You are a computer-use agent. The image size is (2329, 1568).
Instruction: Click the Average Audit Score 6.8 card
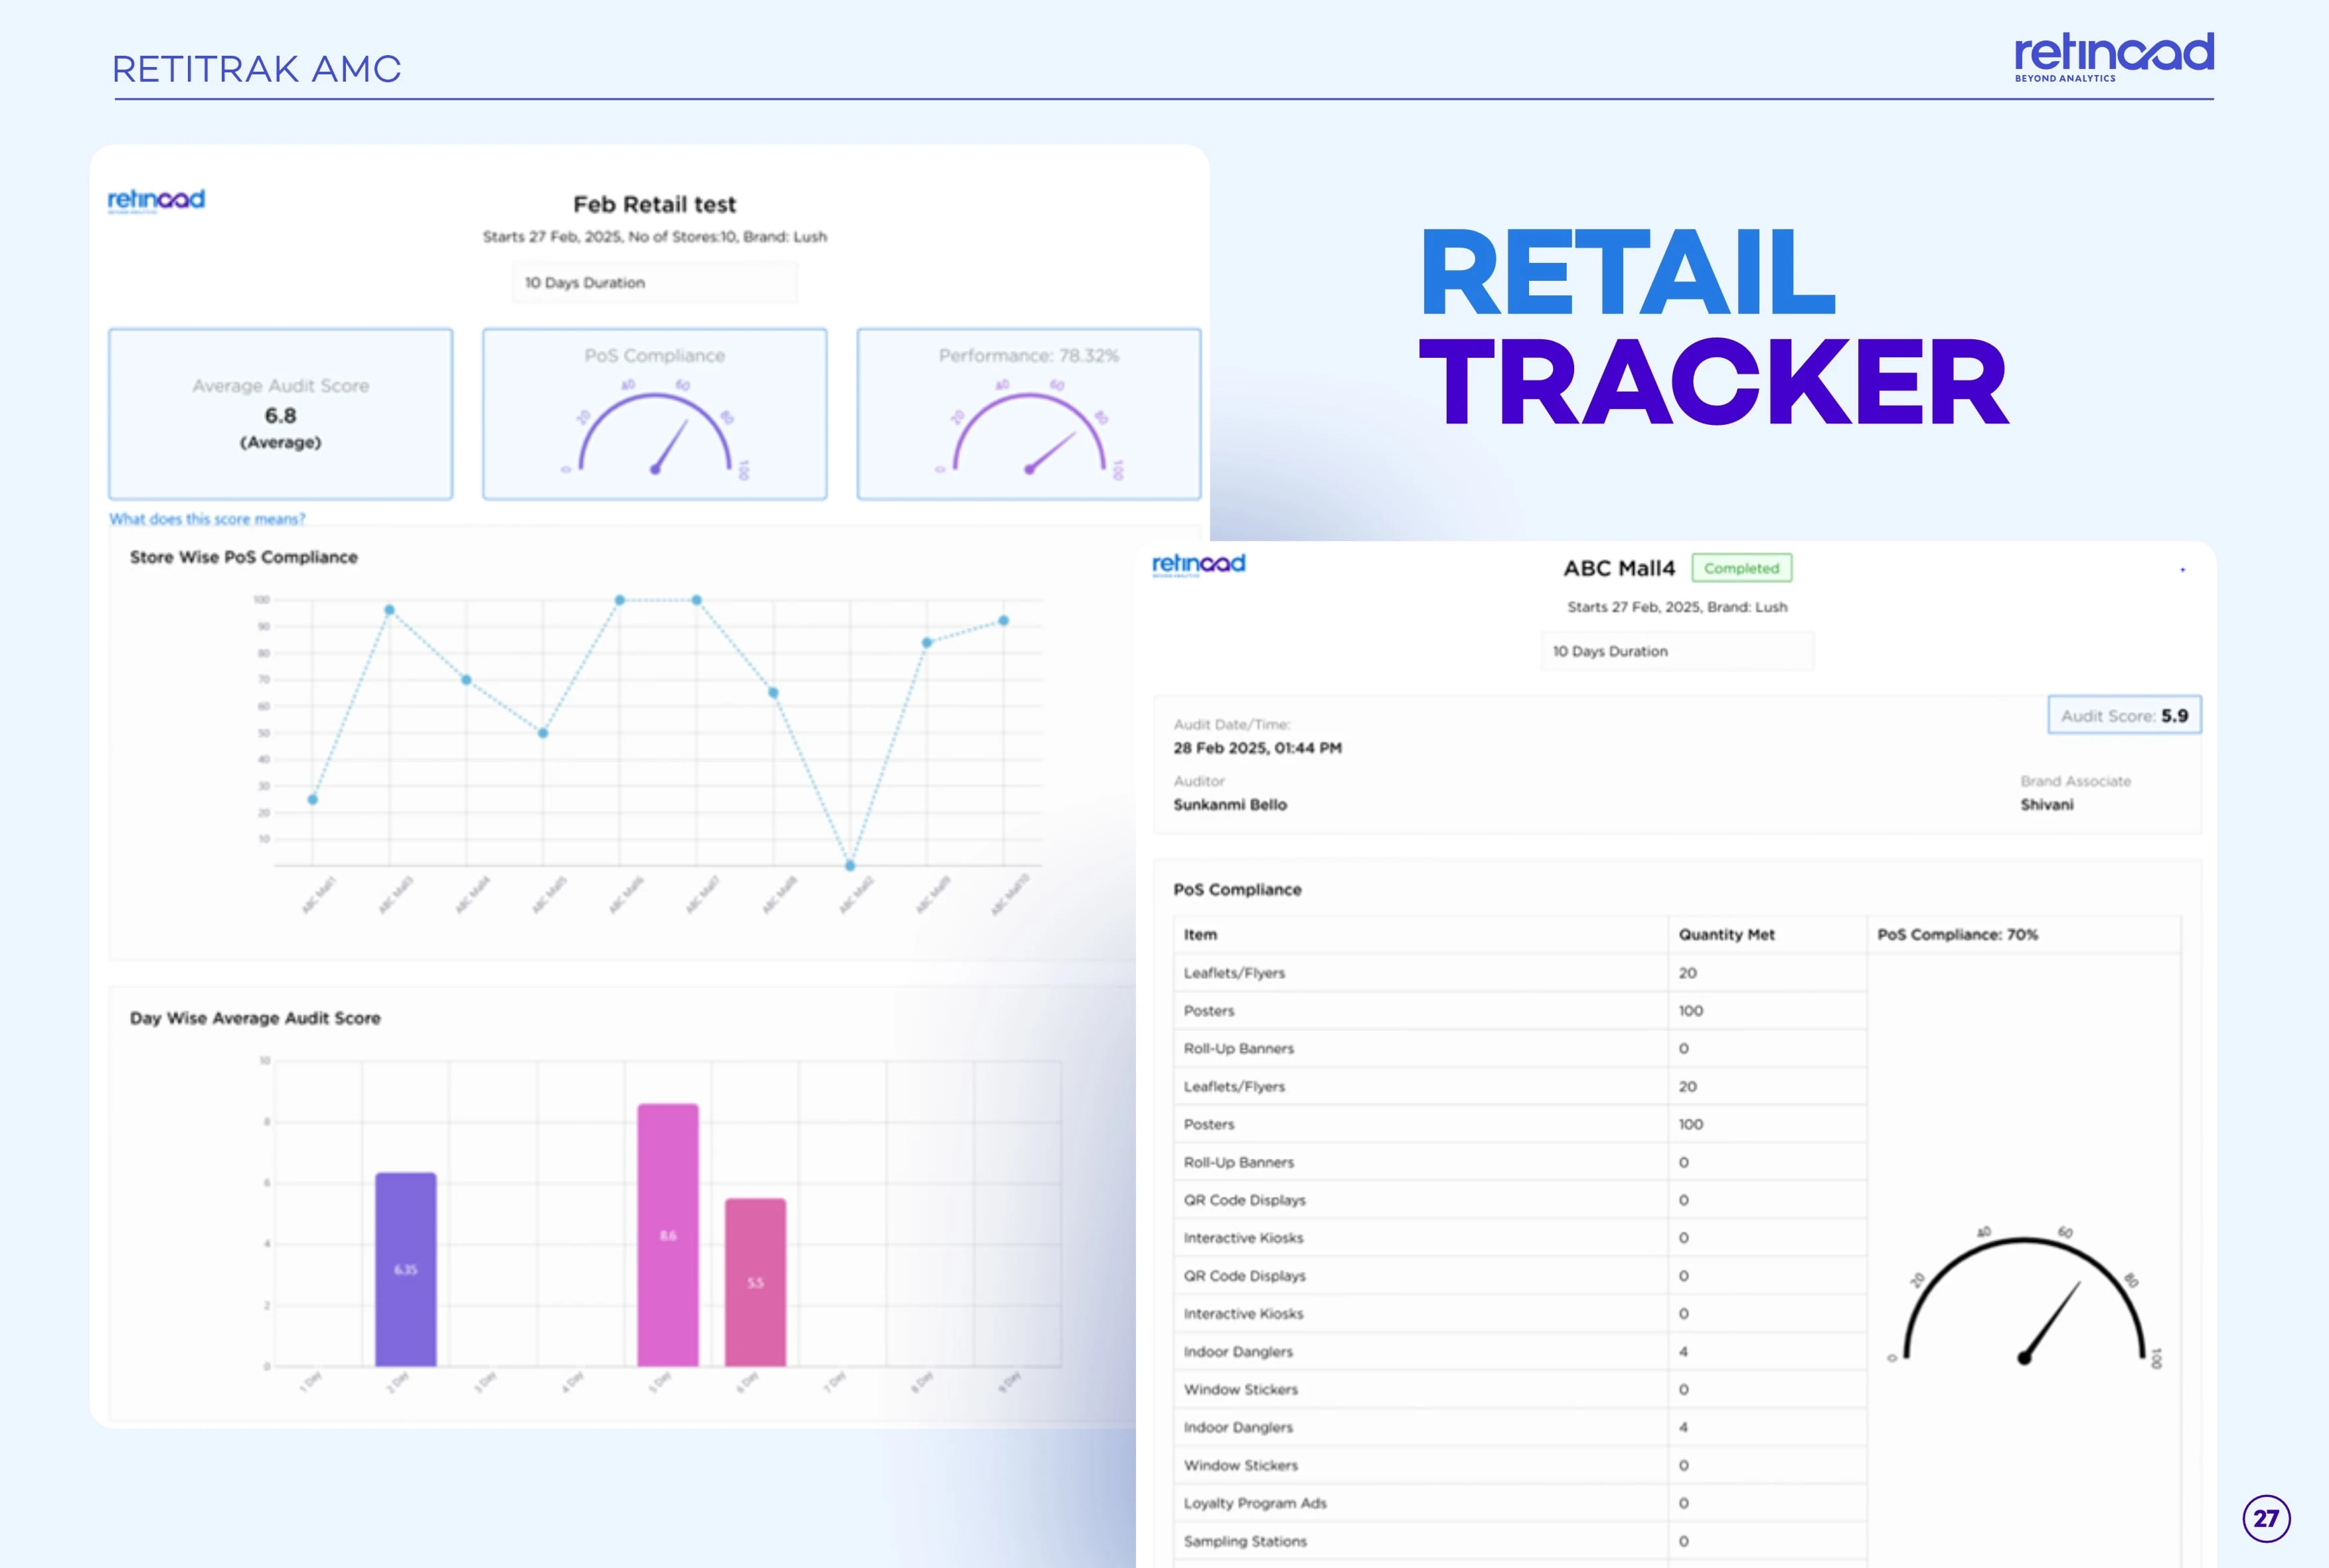click(280, 414)
